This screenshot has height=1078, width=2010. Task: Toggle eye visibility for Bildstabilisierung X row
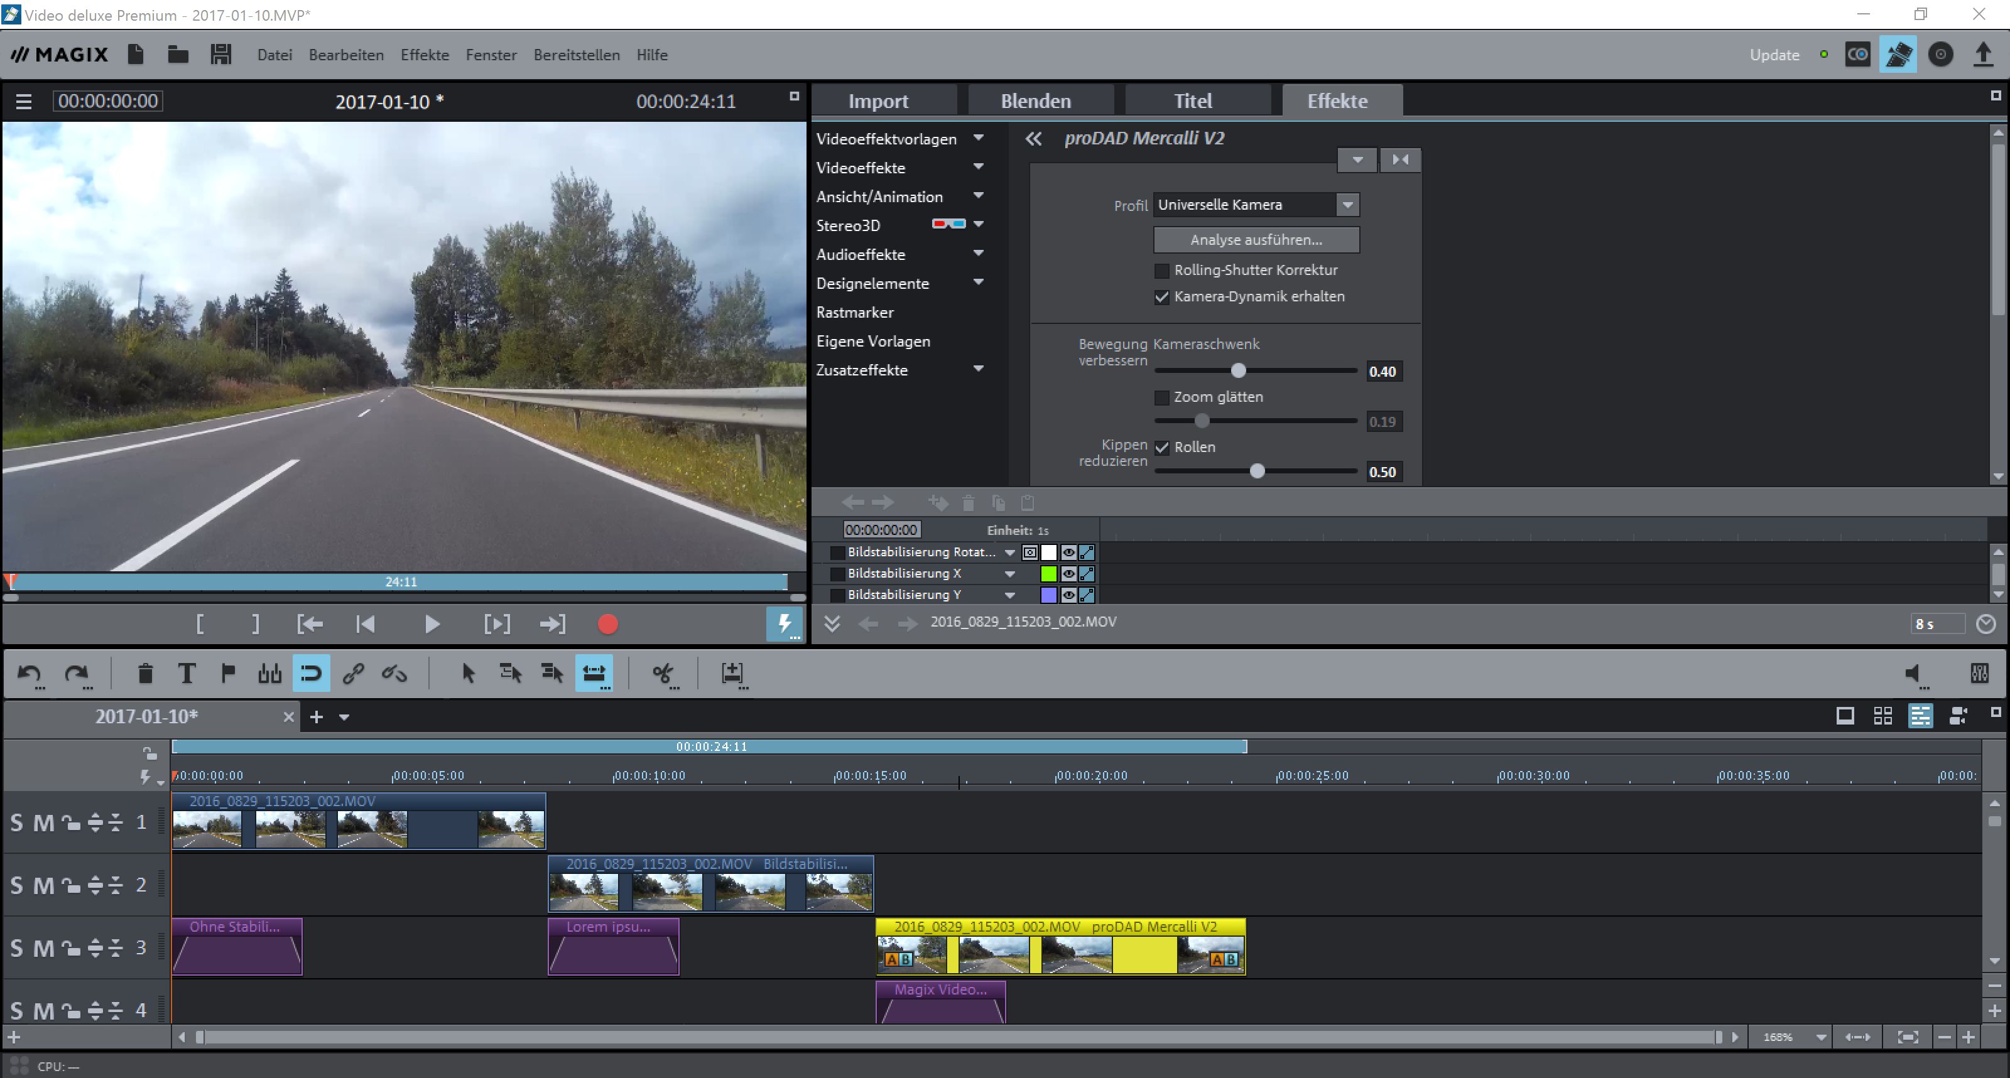[1068, 573]
